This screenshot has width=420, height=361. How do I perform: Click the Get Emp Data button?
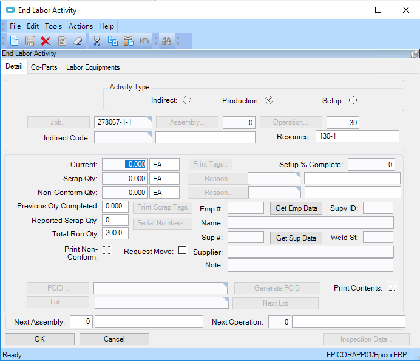pyautogui.click(x=296, y=208)
